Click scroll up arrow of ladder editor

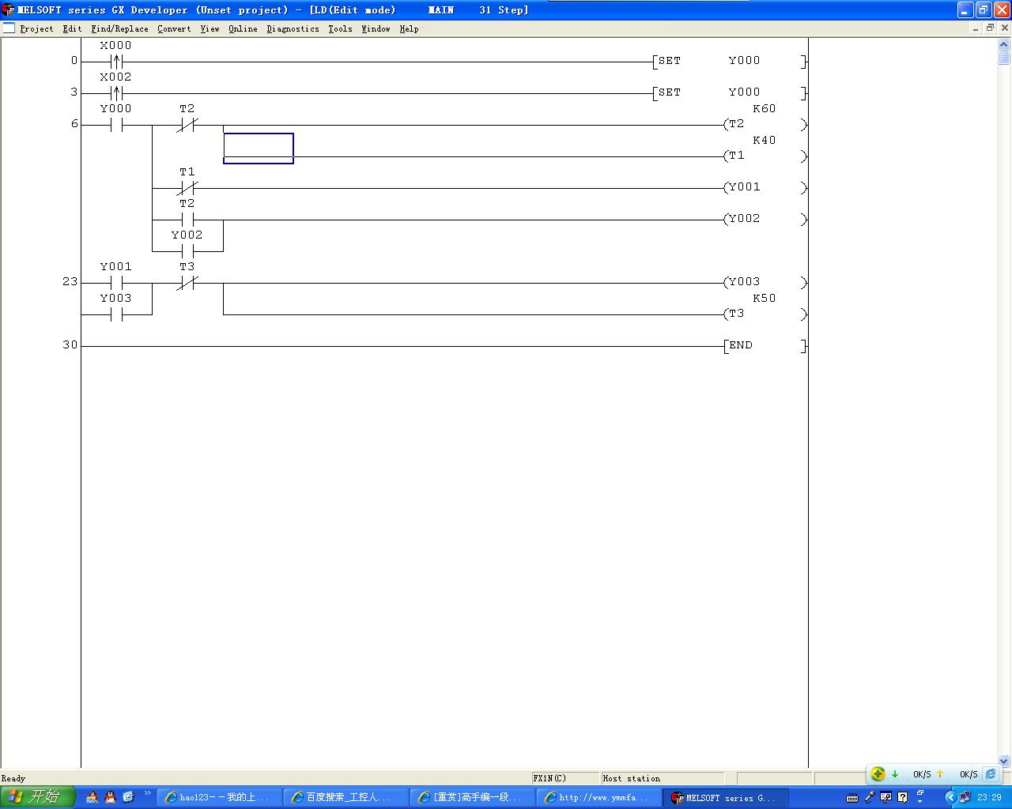pyautogui.click(x=1004, y=45)
